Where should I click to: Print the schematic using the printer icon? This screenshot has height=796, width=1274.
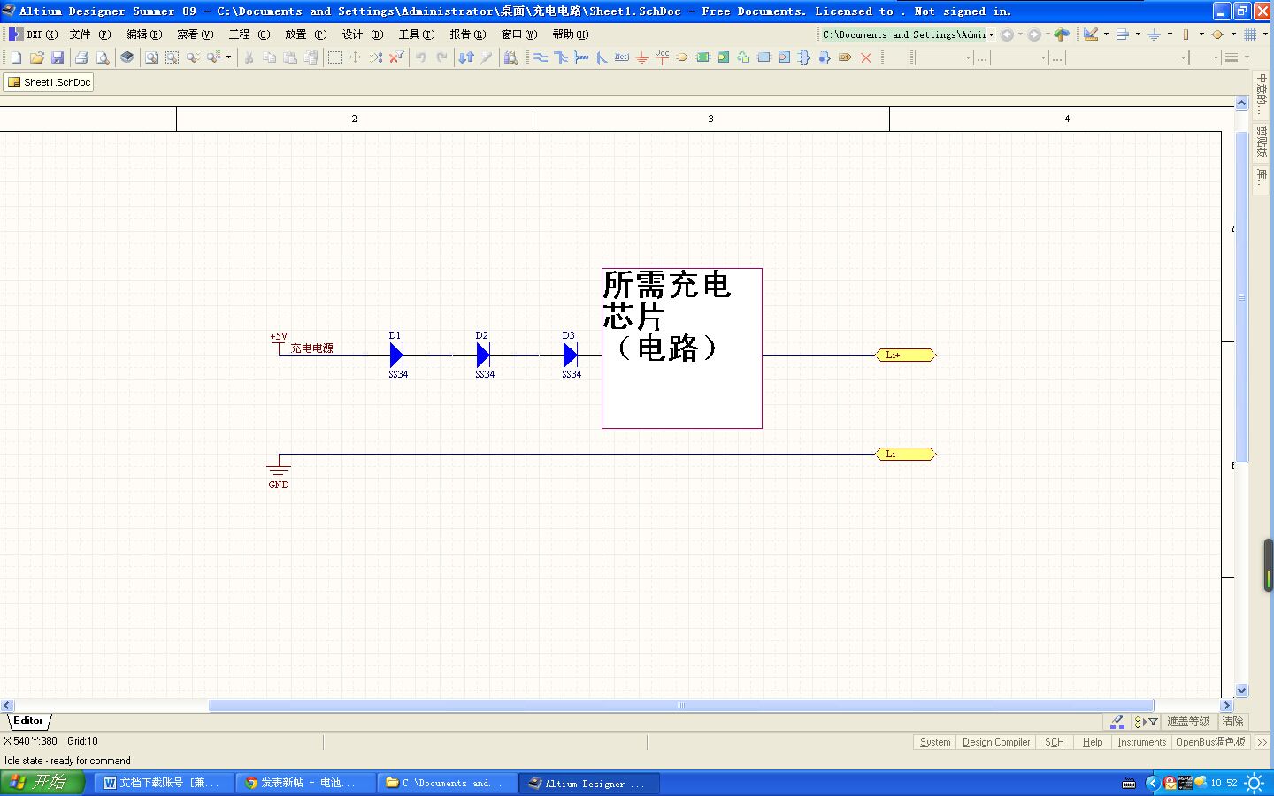(x=81, y=57)
